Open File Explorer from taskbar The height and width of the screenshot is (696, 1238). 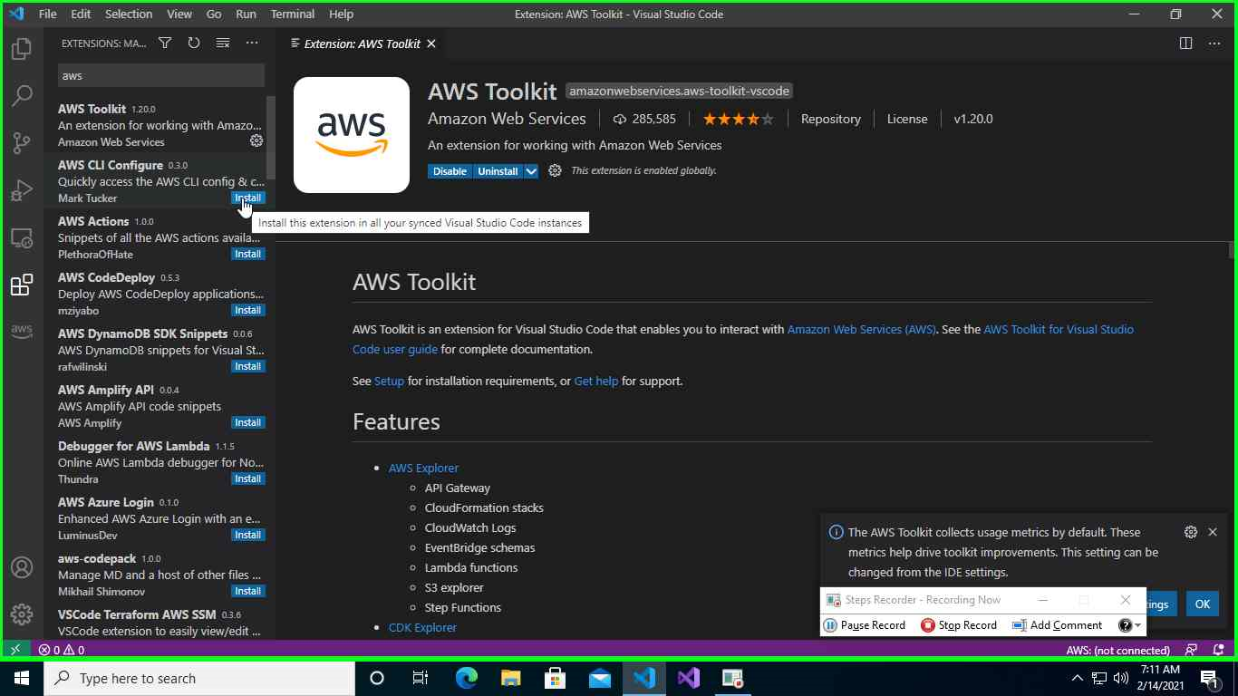tap(510, 678)
